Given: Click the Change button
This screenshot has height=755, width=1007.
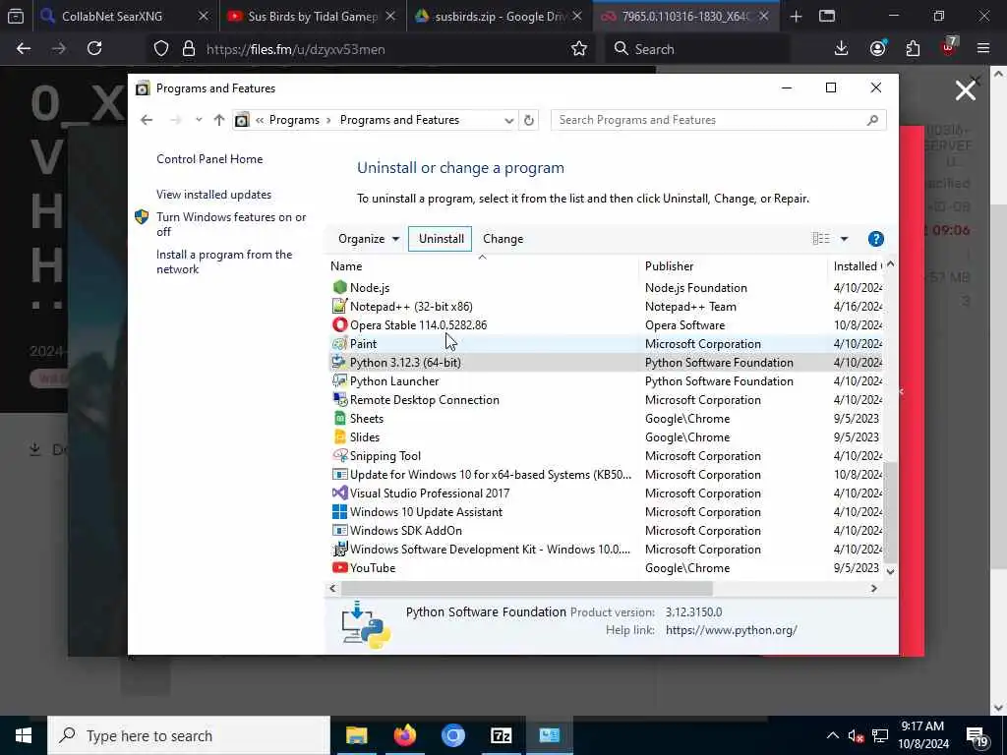Looking at the screenshot, I should pos(503,239).
